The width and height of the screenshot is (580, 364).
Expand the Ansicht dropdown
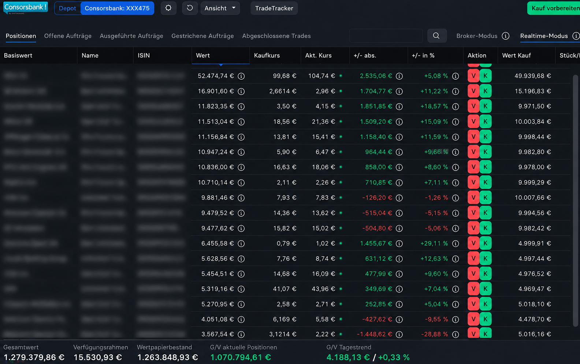click(x=220, y=8)
